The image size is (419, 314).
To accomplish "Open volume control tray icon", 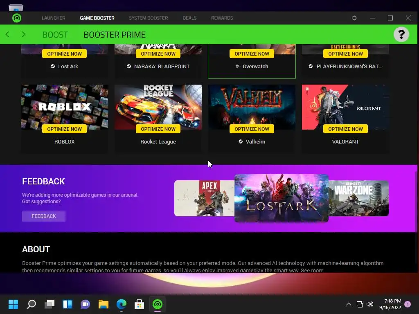I will 370,304.
